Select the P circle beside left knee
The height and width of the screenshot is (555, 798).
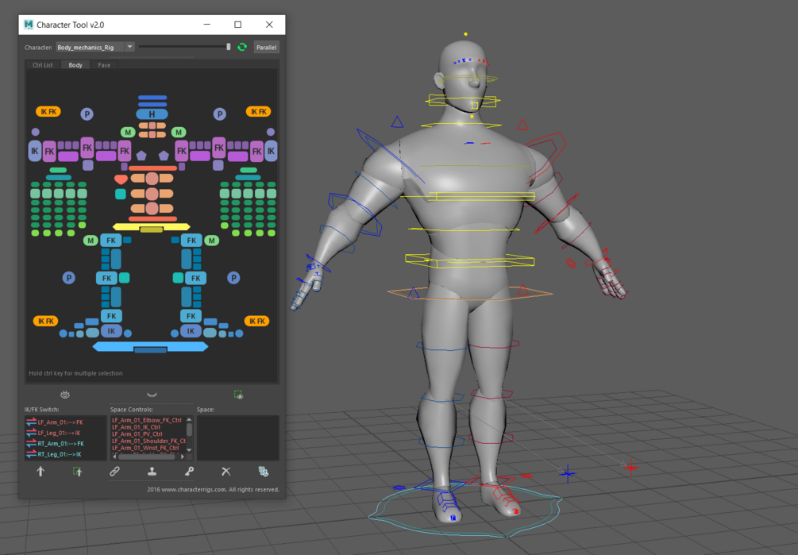(69, 278)
